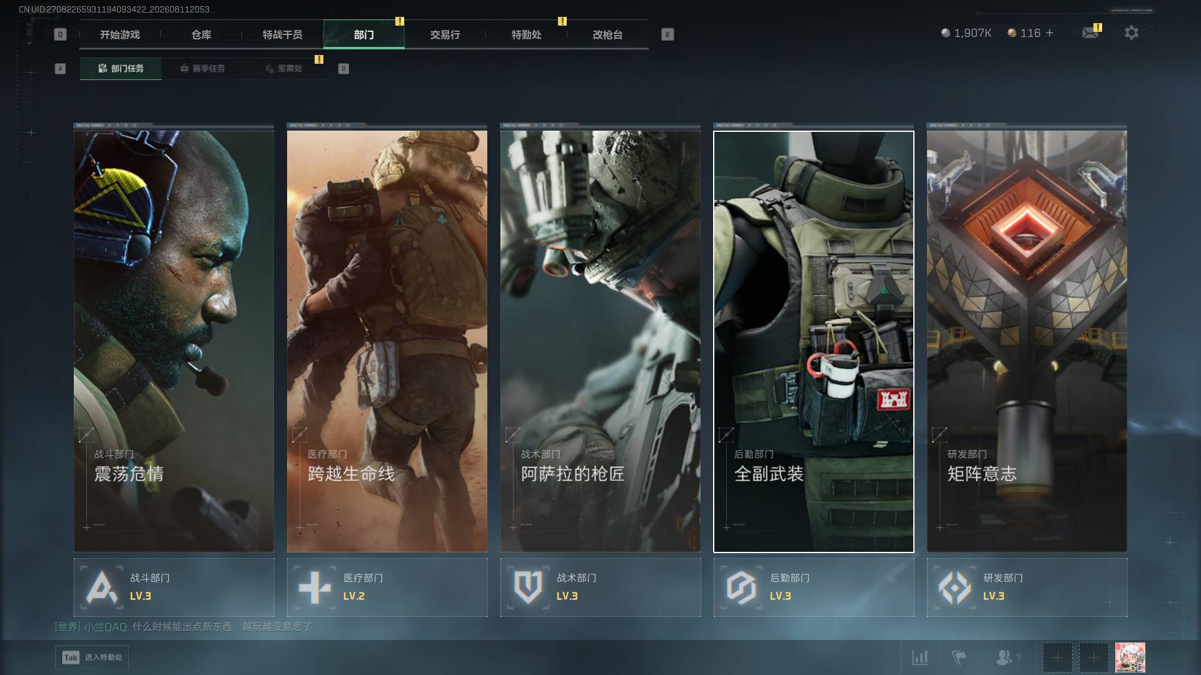Open the 改枪台 tab
Screen dimensions: 1201x675
(608, 35)
